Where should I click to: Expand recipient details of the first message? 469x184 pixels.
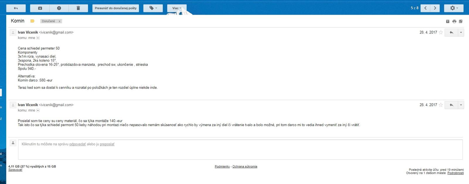point(38,38)
